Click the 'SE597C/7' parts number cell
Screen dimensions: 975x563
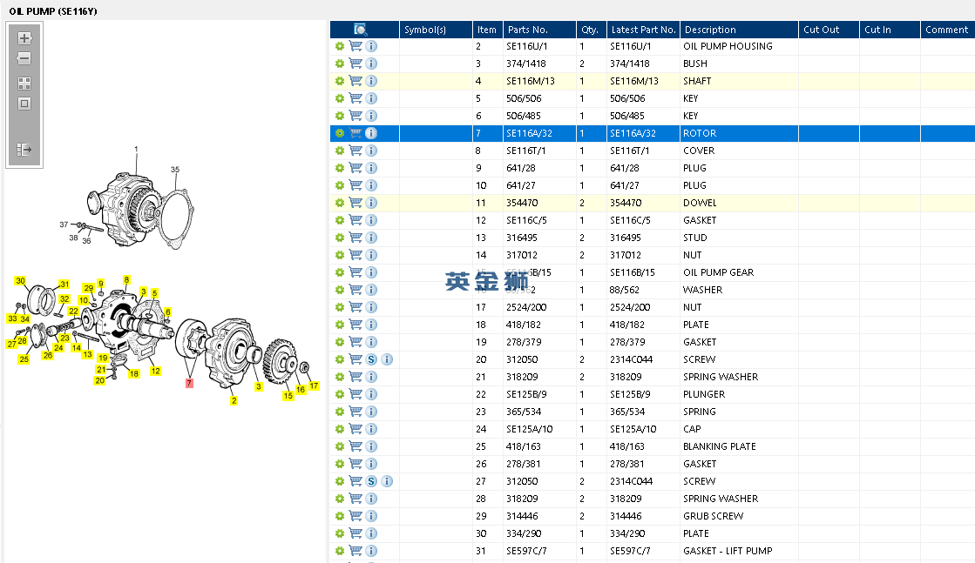coord(526,551)
